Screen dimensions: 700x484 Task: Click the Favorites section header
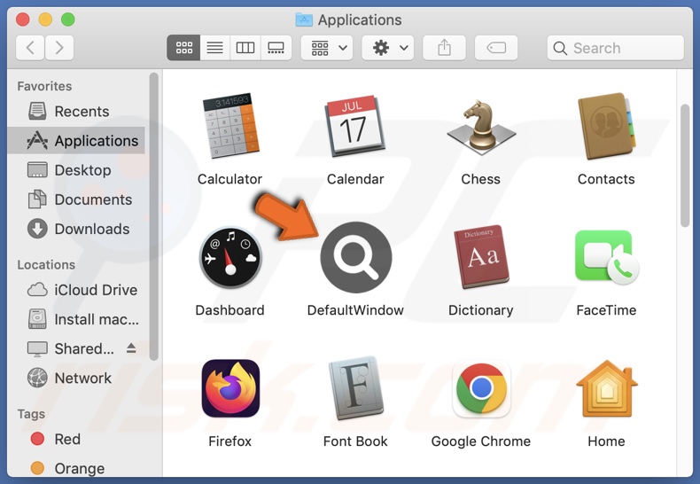44,86
